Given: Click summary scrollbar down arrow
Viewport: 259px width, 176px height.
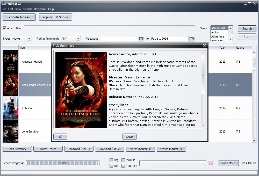Looking at the screenshot, I should [203, 126].
